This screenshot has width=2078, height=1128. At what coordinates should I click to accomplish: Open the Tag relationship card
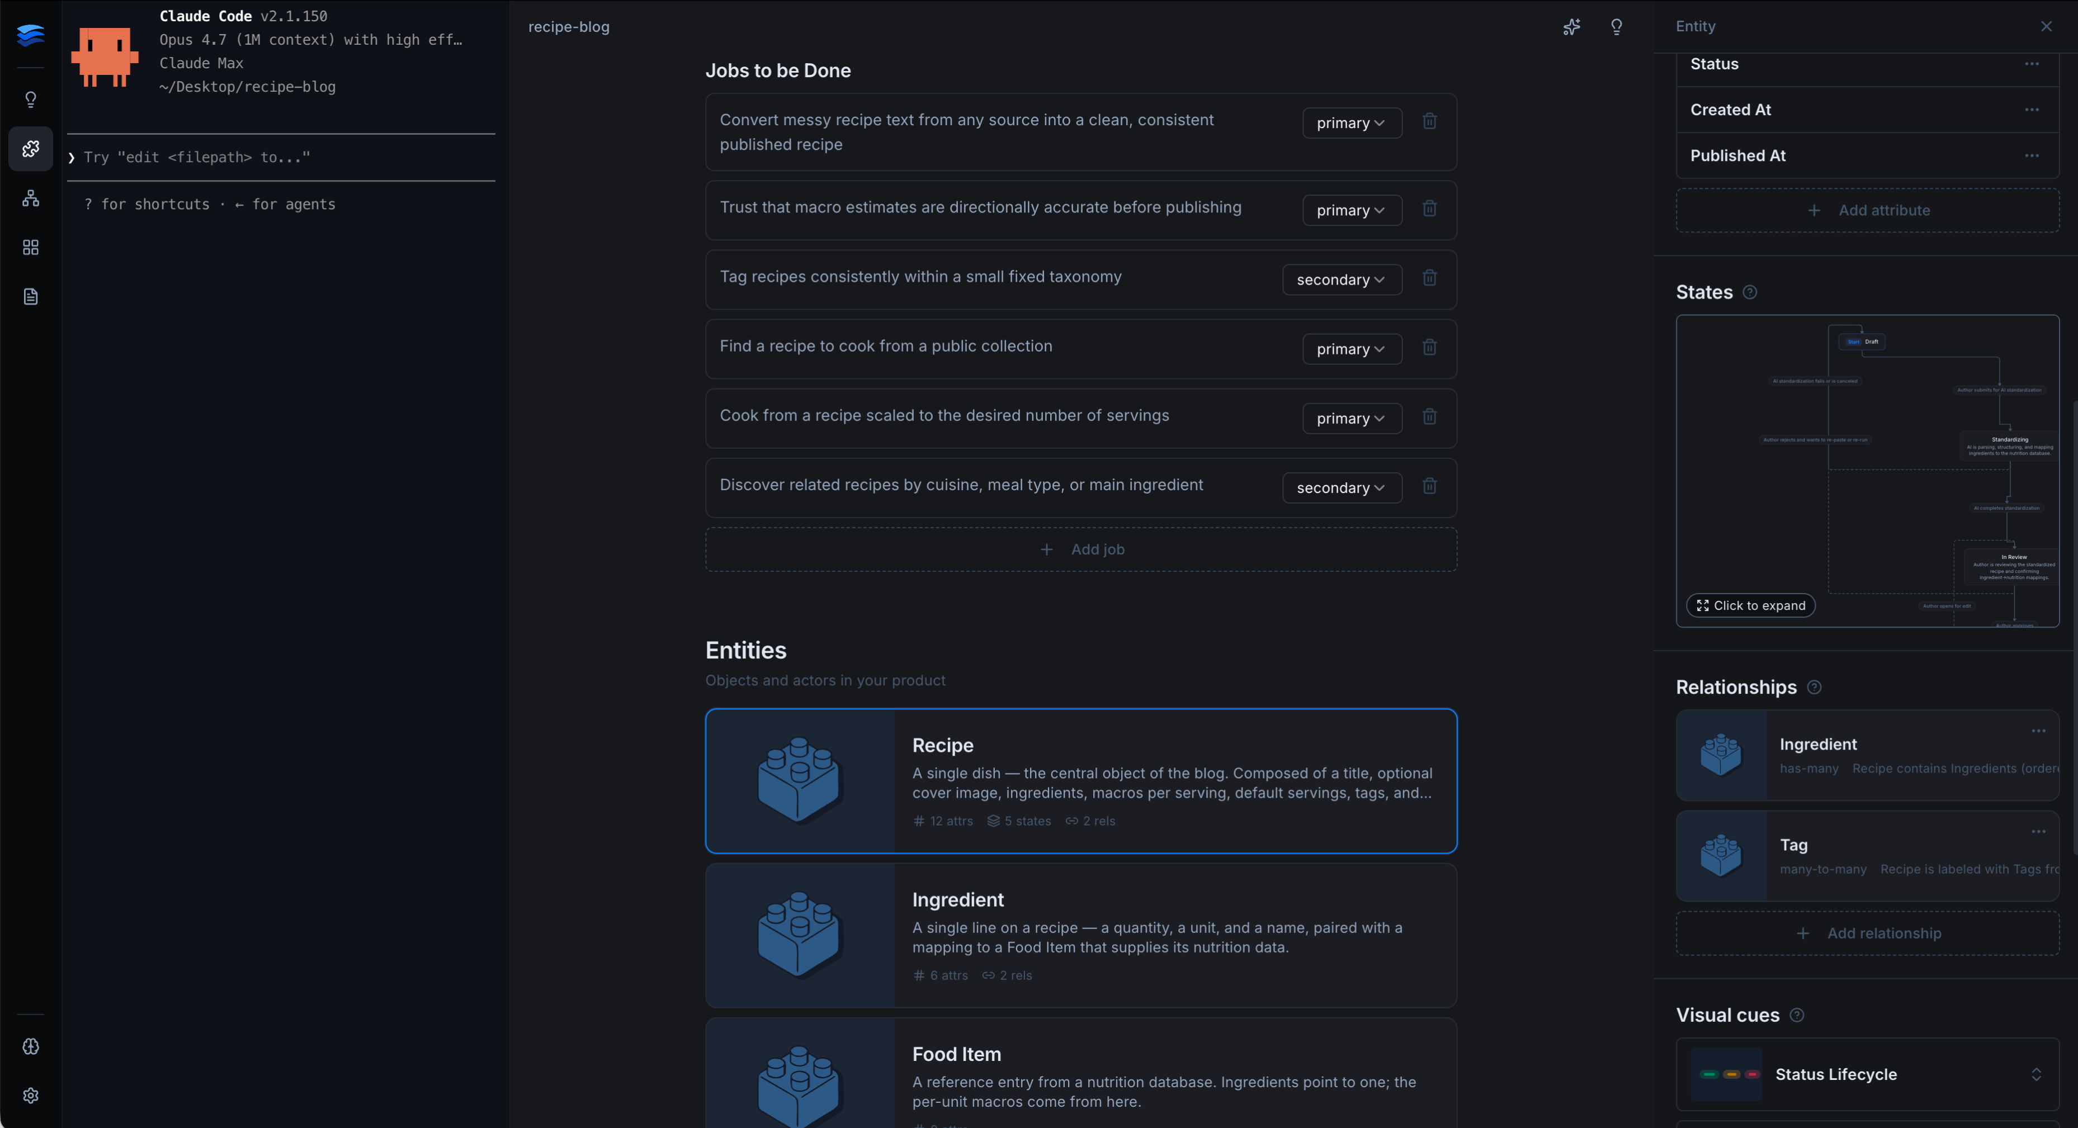tap(1867, 856)
